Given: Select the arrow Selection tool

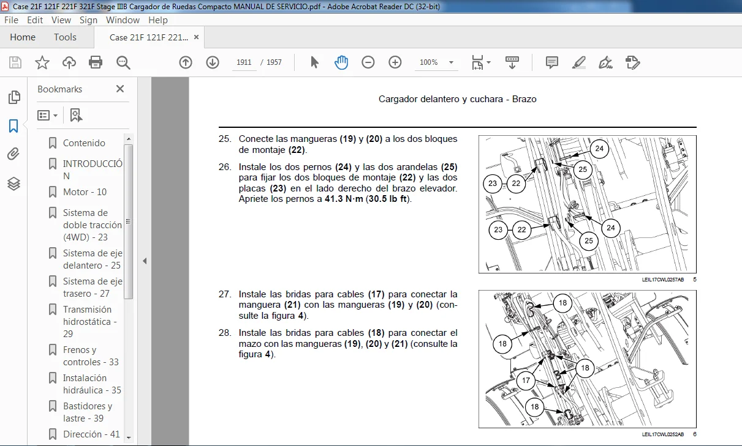Looking at the screenshot, I should (x=314, y=62).
